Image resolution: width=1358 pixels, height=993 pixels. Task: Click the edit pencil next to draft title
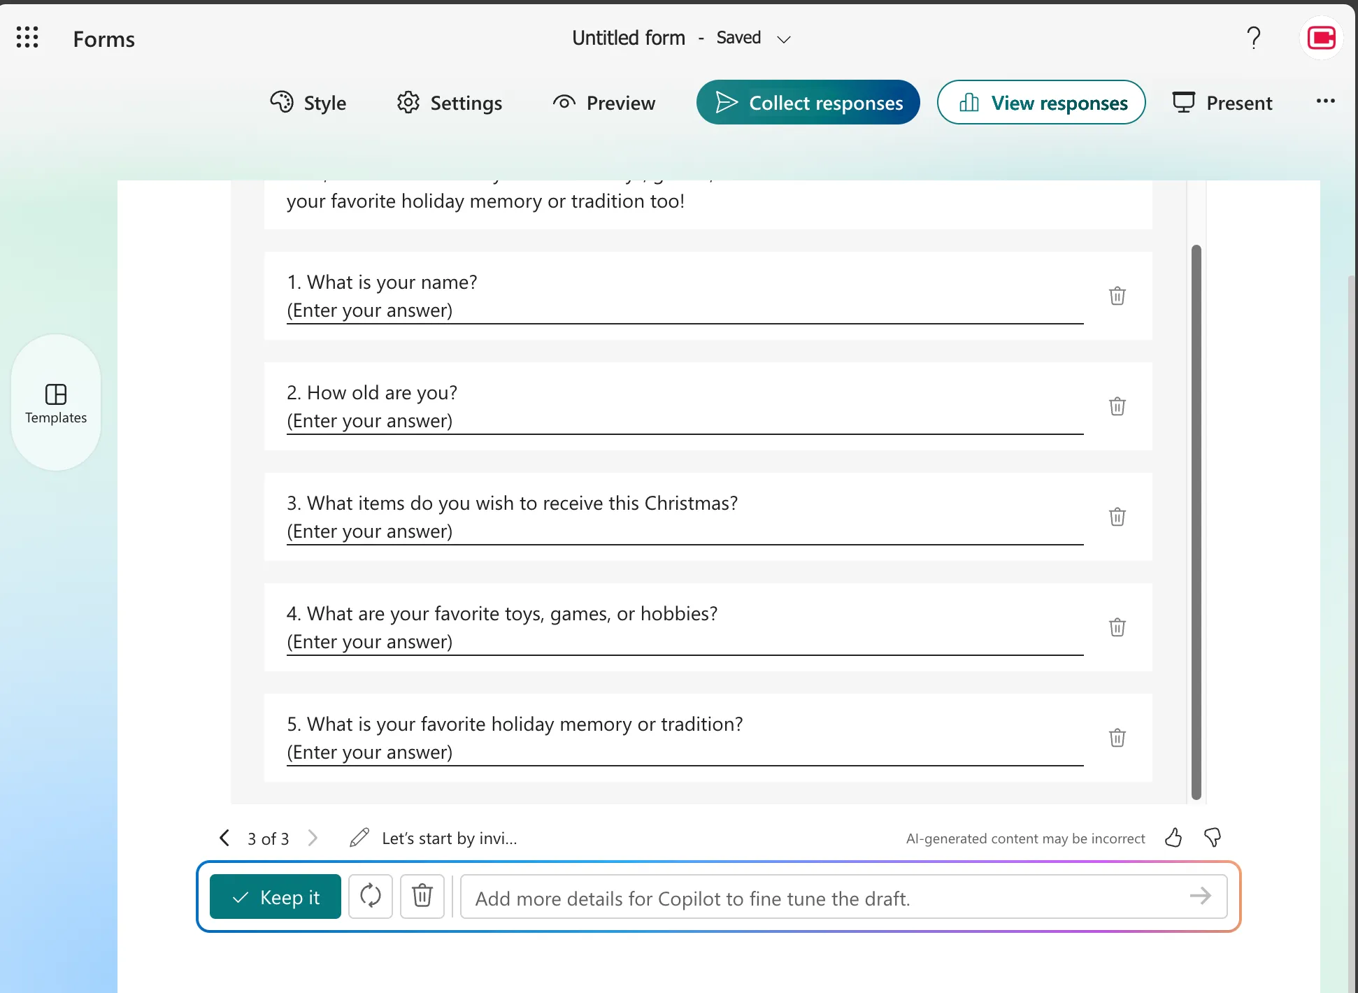(x=359, y=837)
